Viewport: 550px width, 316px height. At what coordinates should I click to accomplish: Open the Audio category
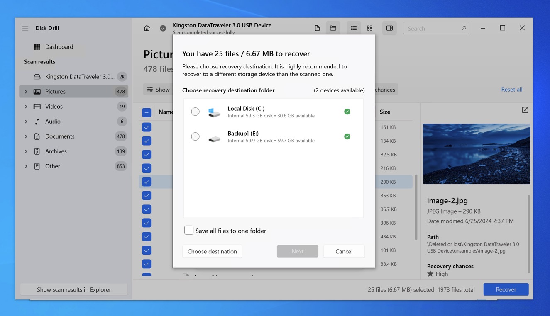tap(74, 122)
